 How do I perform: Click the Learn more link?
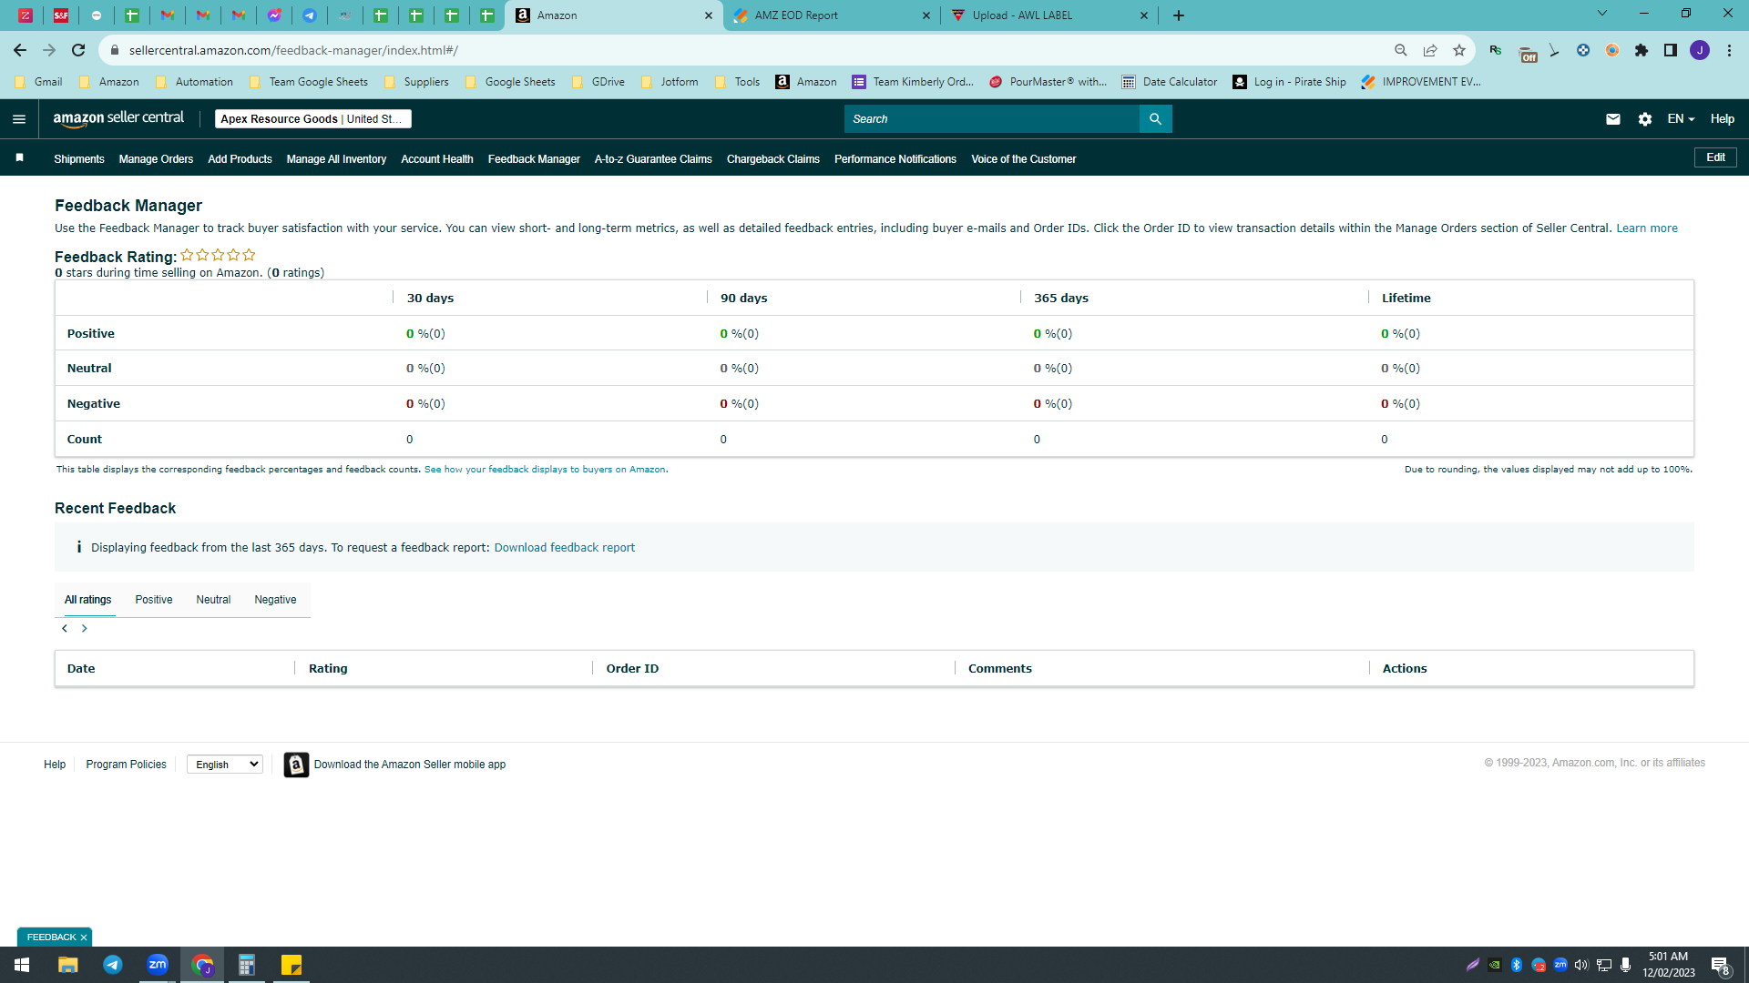[x=1647, y=228]
